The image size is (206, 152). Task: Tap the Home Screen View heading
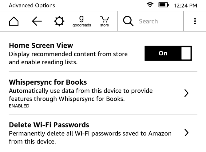(41, 46)
